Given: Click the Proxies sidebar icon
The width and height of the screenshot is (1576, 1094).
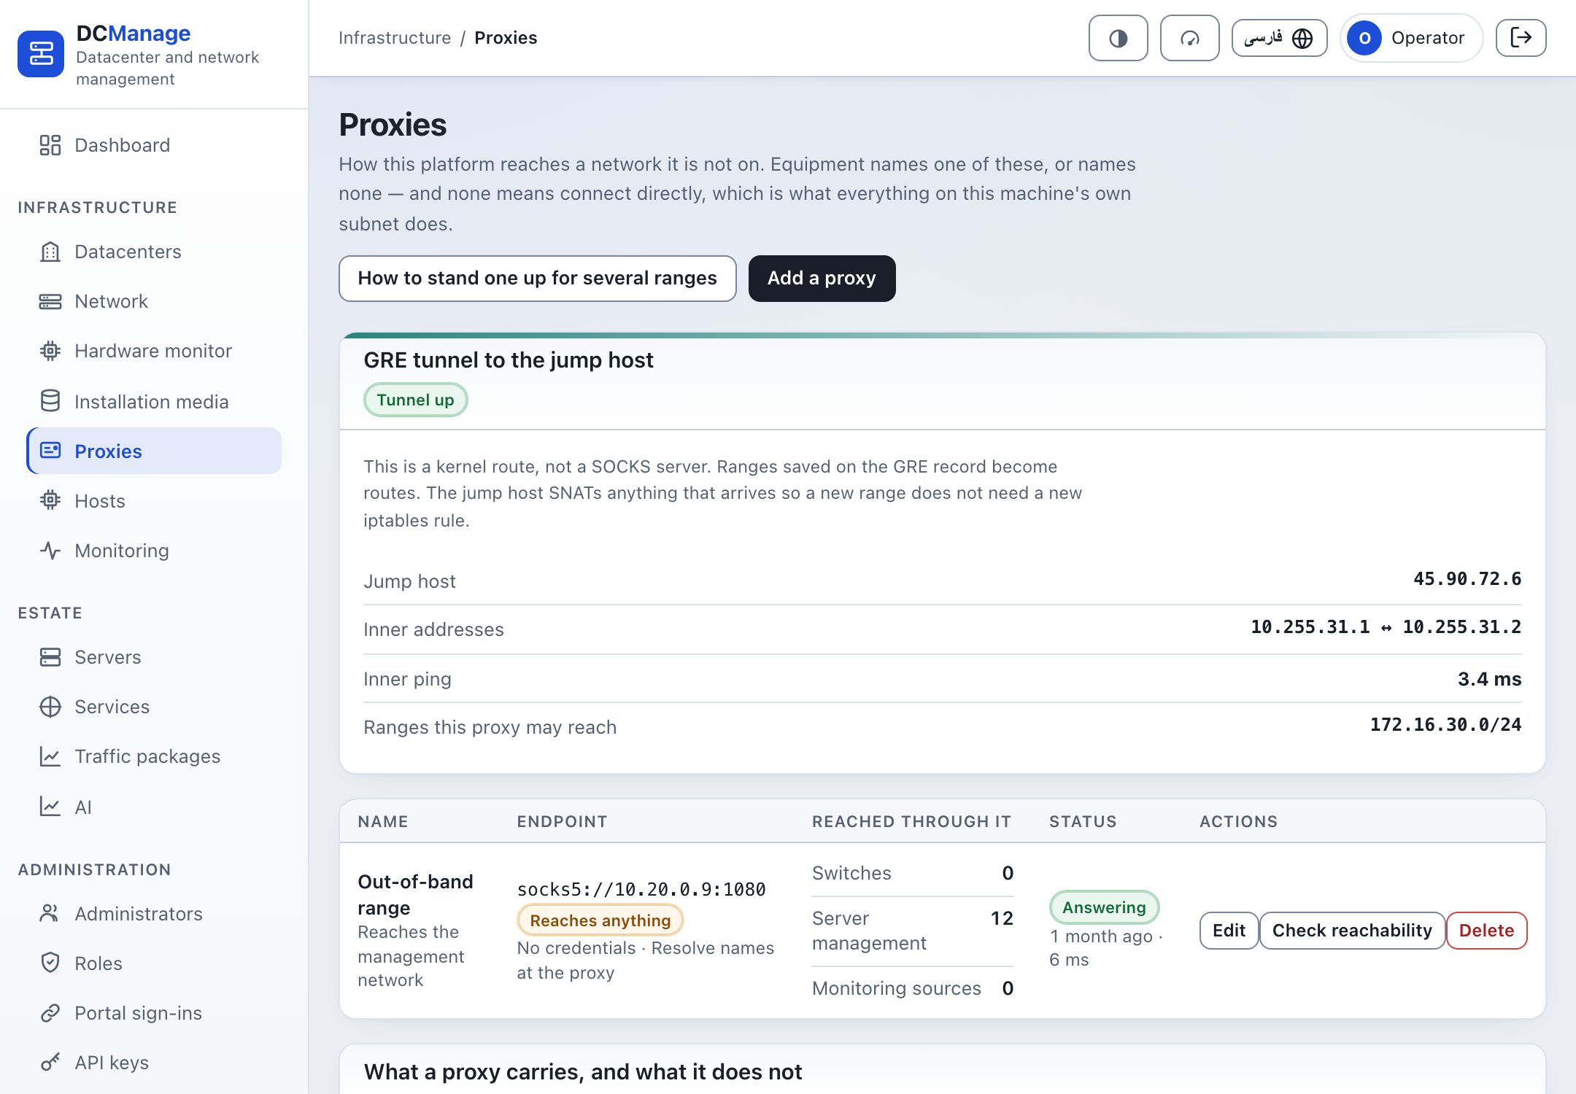Looking at the screenshot, I should coord(50,451).
